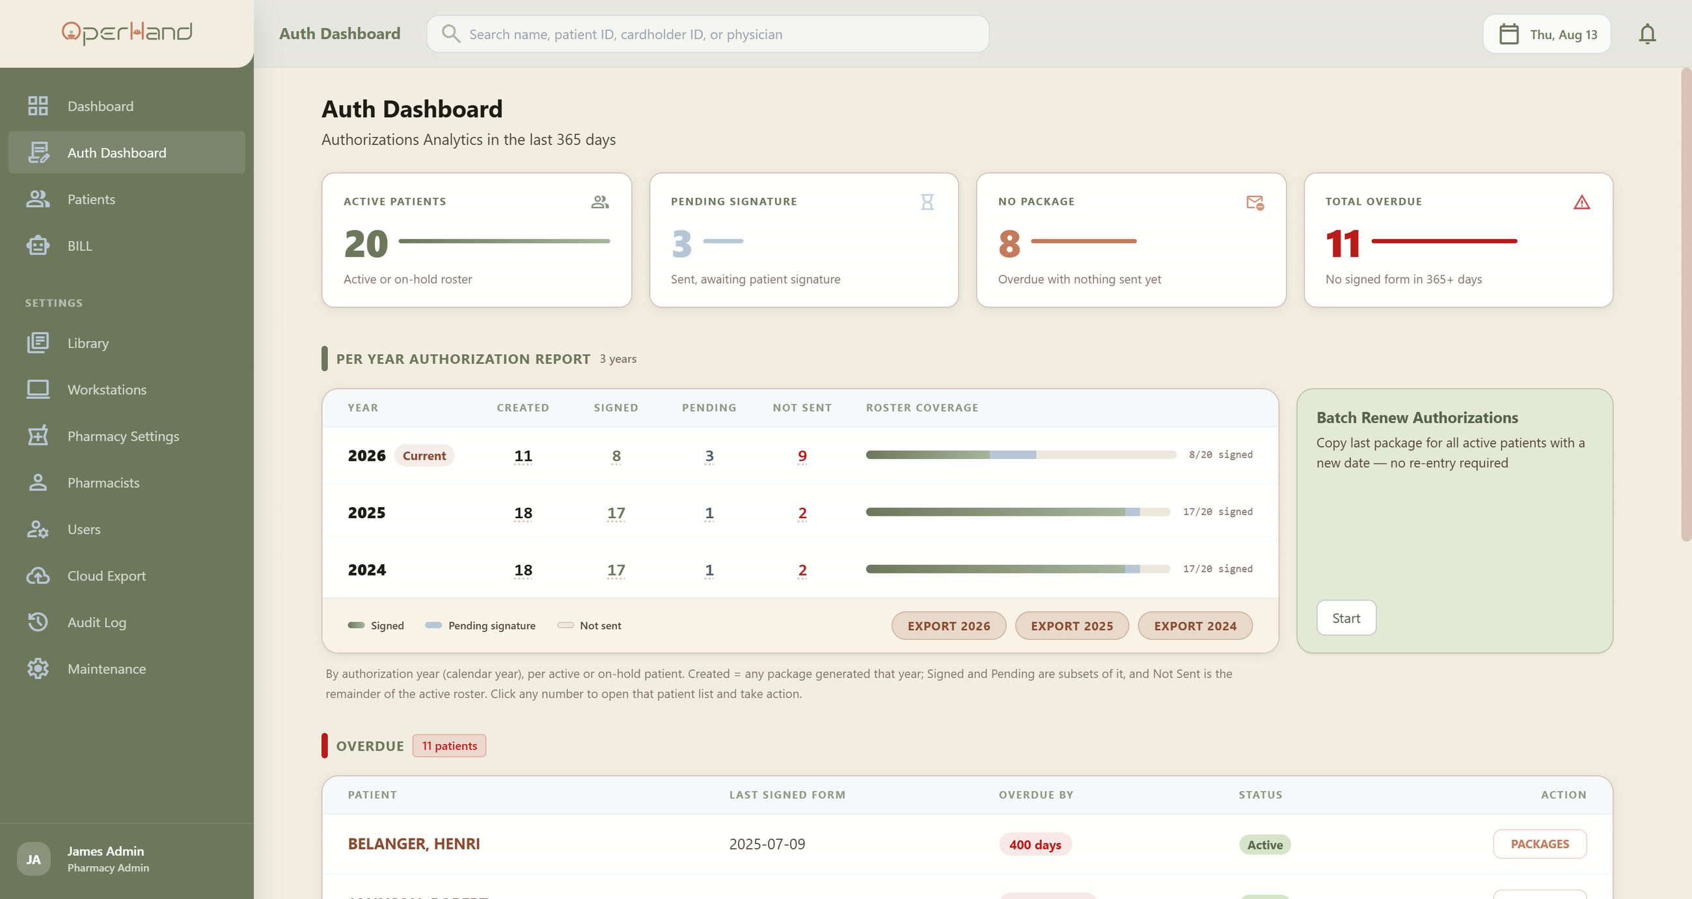1692x899 pixels.
Task: Start batch renew authorizations
Action: tap(1346, 618)
